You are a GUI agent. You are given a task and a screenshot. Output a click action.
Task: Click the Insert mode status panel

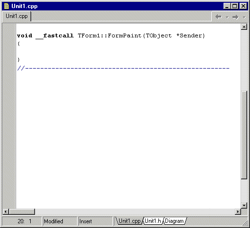point(95,221)
